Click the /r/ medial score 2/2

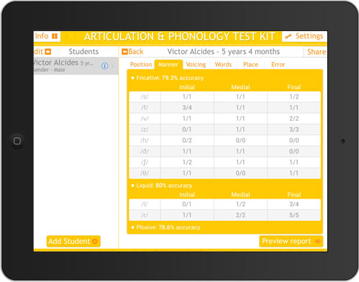(x=240, y=215)
